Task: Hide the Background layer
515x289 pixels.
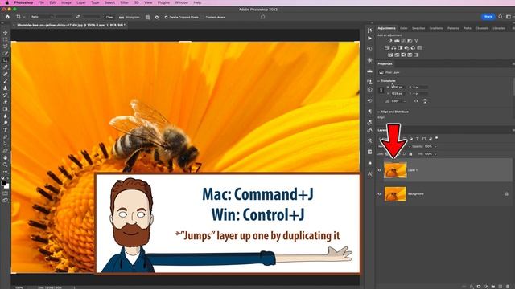Action: coord(379,194)
